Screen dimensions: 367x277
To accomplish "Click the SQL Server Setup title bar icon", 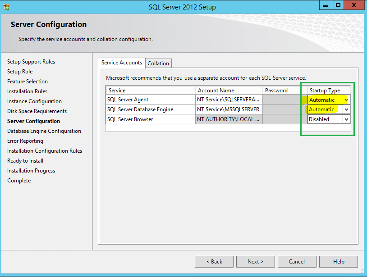I will tap(6, 7).
